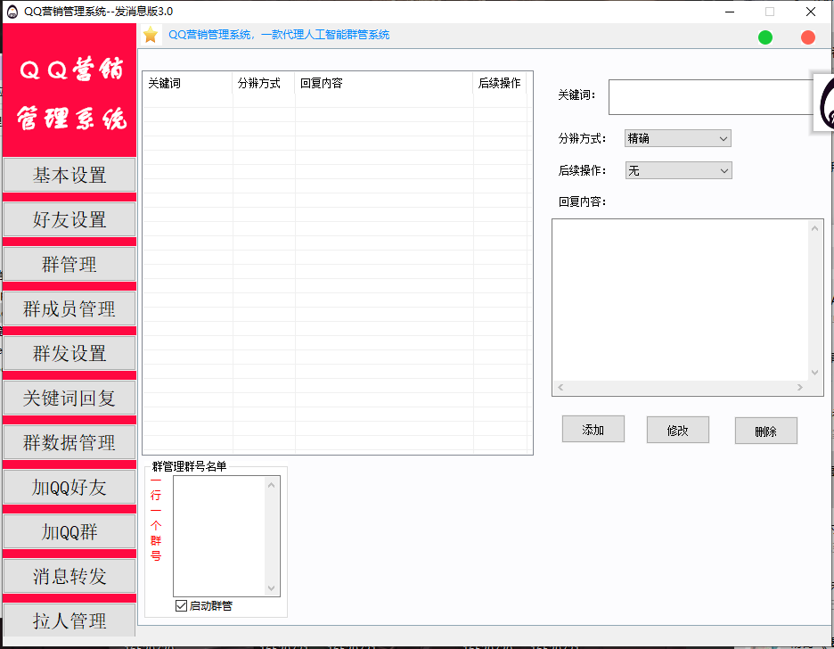Open the 基本设置 section

click(x=69, y=175)
